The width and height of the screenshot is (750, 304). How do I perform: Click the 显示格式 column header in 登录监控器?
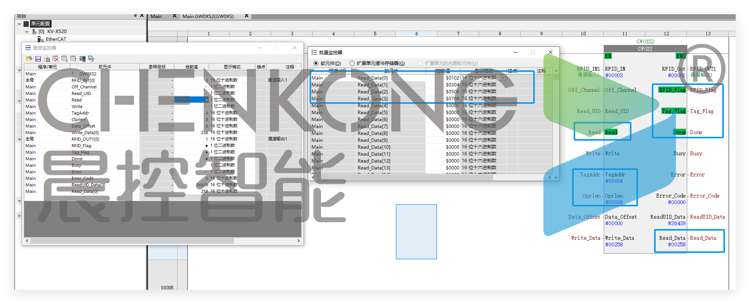(232, 67)
